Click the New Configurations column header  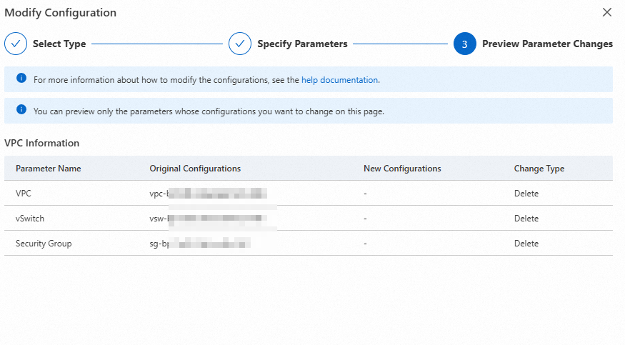click(x=402, y=169)
